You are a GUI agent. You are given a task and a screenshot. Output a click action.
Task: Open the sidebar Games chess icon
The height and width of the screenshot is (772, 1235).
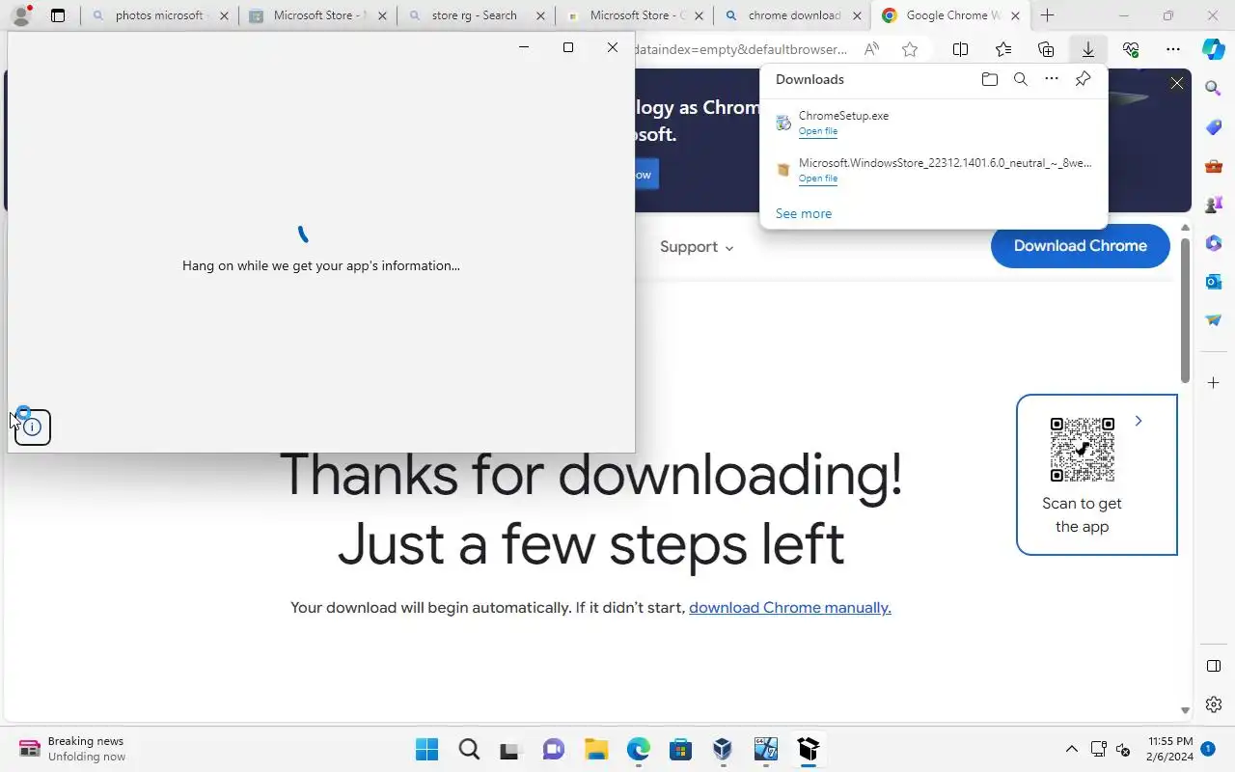(1214, 205)
